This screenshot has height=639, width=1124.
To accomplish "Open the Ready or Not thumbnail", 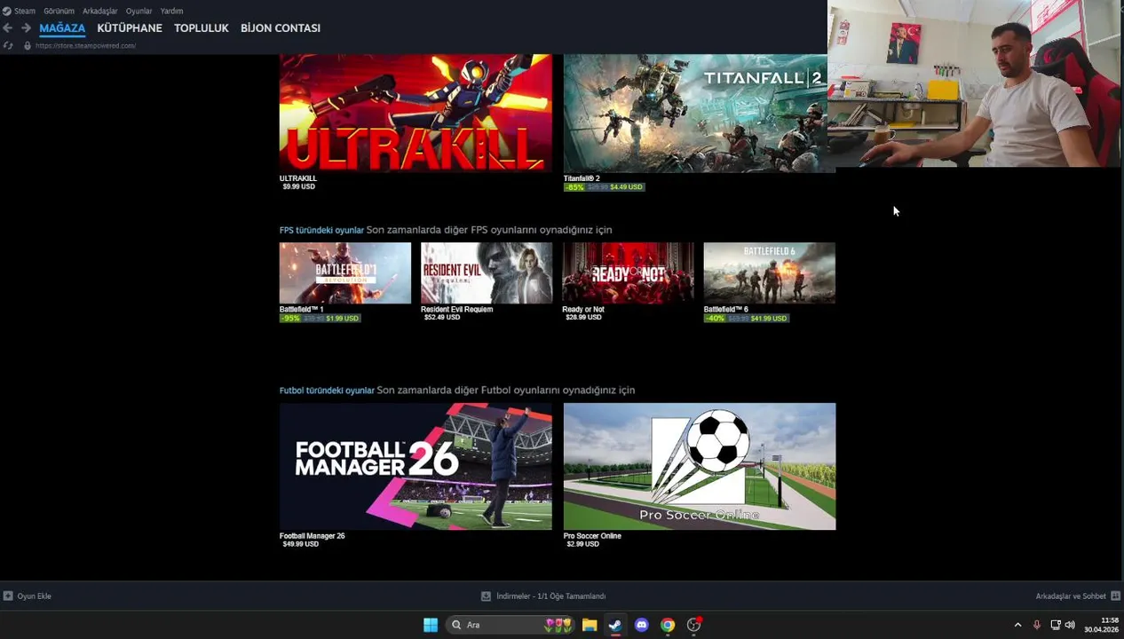I will (x=628, y=273).
